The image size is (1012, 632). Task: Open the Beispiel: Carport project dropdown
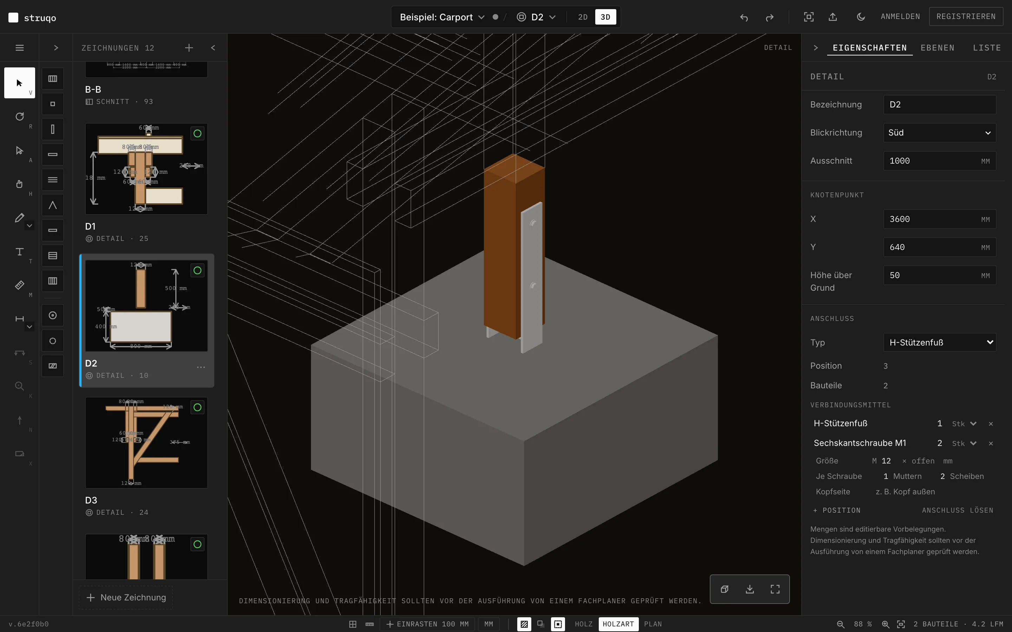click(x=442, y=17)
